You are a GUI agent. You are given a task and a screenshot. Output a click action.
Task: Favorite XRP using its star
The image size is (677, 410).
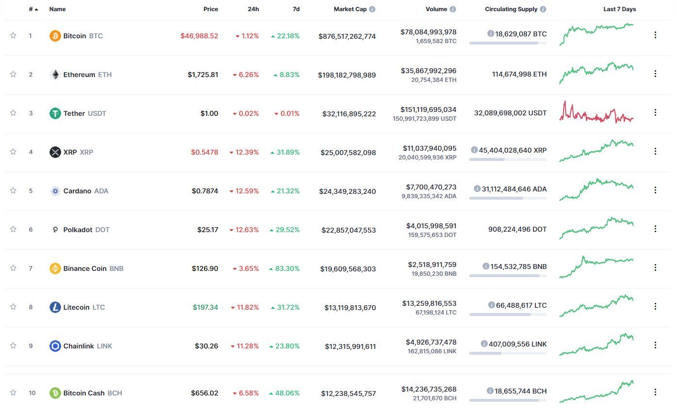[13, 152]
